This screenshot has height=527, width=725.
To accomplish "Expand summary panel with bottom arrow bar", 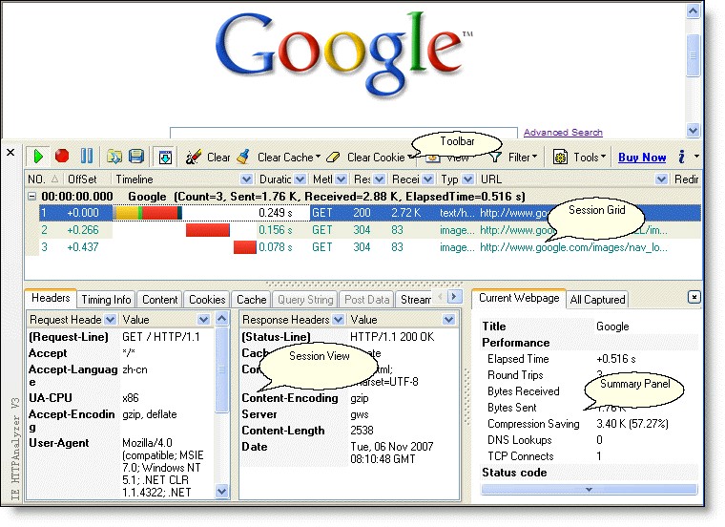I will (588, 489).
